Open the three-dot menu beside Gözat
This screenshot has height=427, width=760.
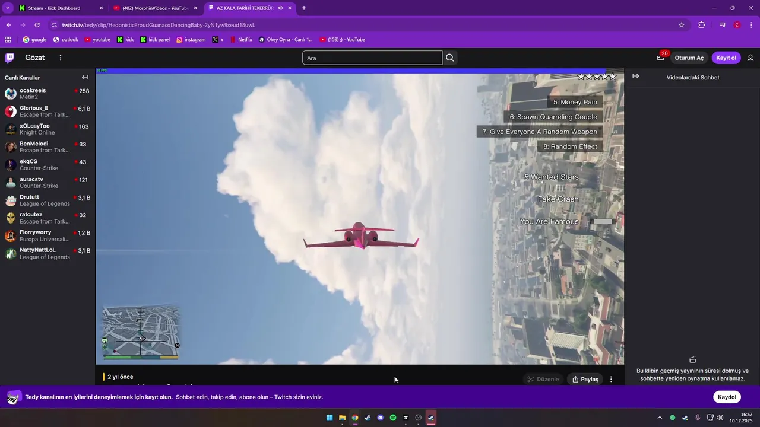click(x=61, y=58)
